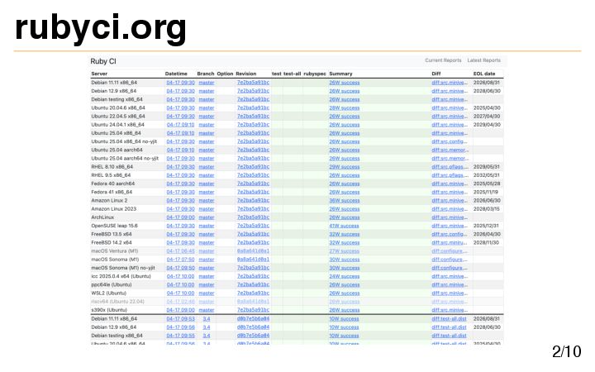Click the Ruby CI page title
Screen dimensions: 595x372
pyautogui.click(x=103, y=61)
